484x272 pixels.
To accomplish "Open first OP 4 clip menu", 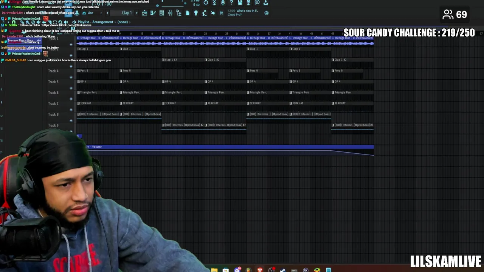I will click(78, 82).
